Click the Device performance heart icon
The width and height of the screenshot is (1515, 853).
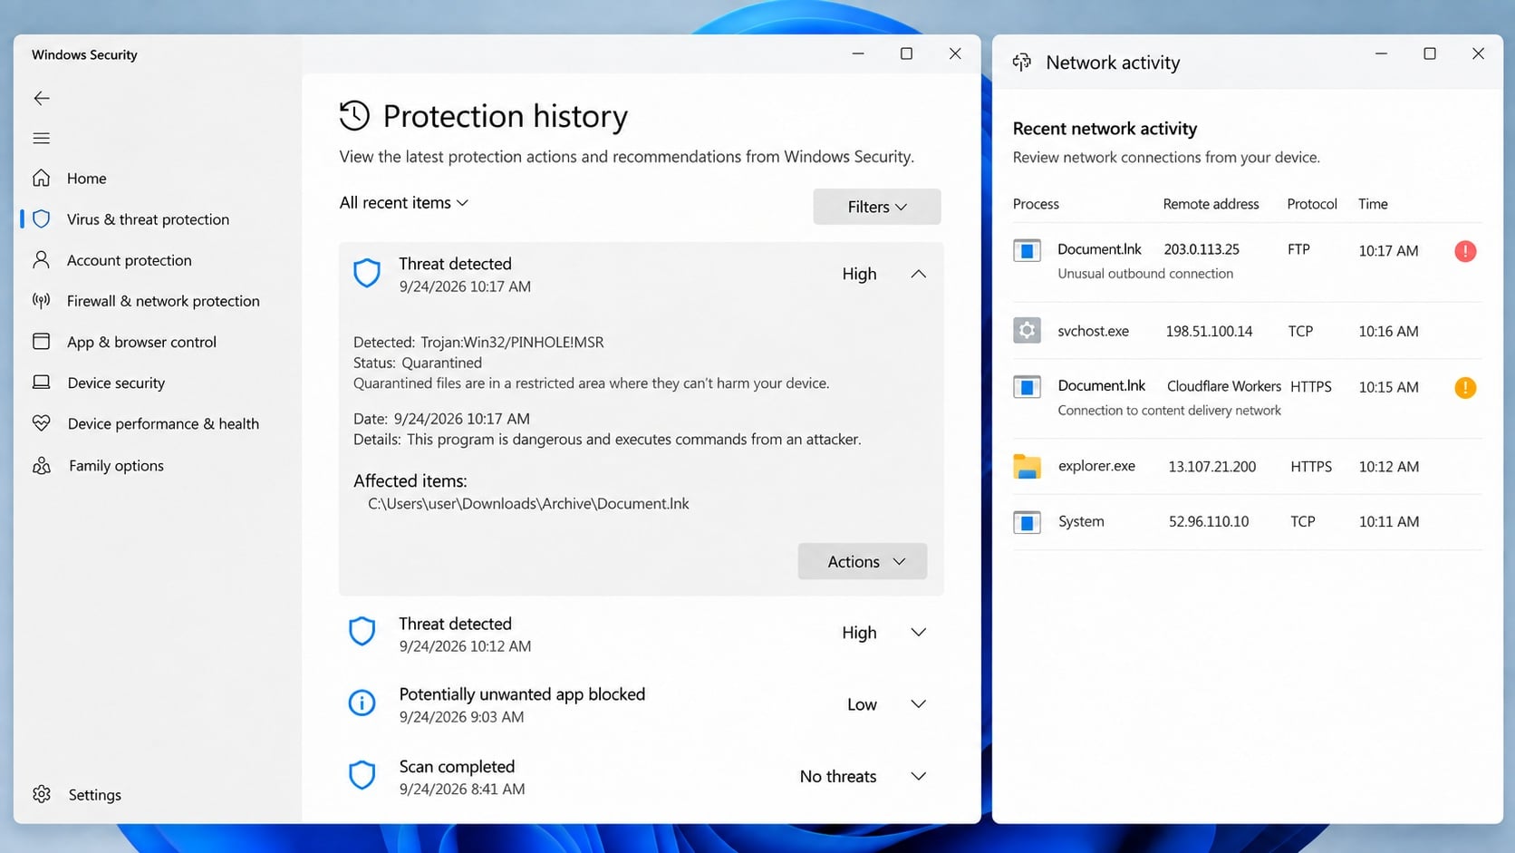point(42,422)
